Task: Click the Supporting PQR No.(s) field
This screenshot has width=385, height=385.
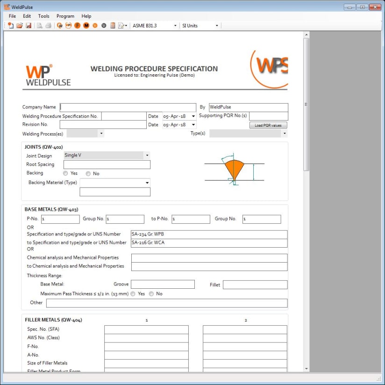Action: [269, 116]
